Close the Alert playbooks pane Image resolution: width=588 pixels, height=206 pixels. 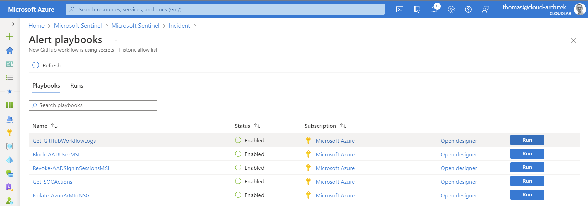pos(573,40)
